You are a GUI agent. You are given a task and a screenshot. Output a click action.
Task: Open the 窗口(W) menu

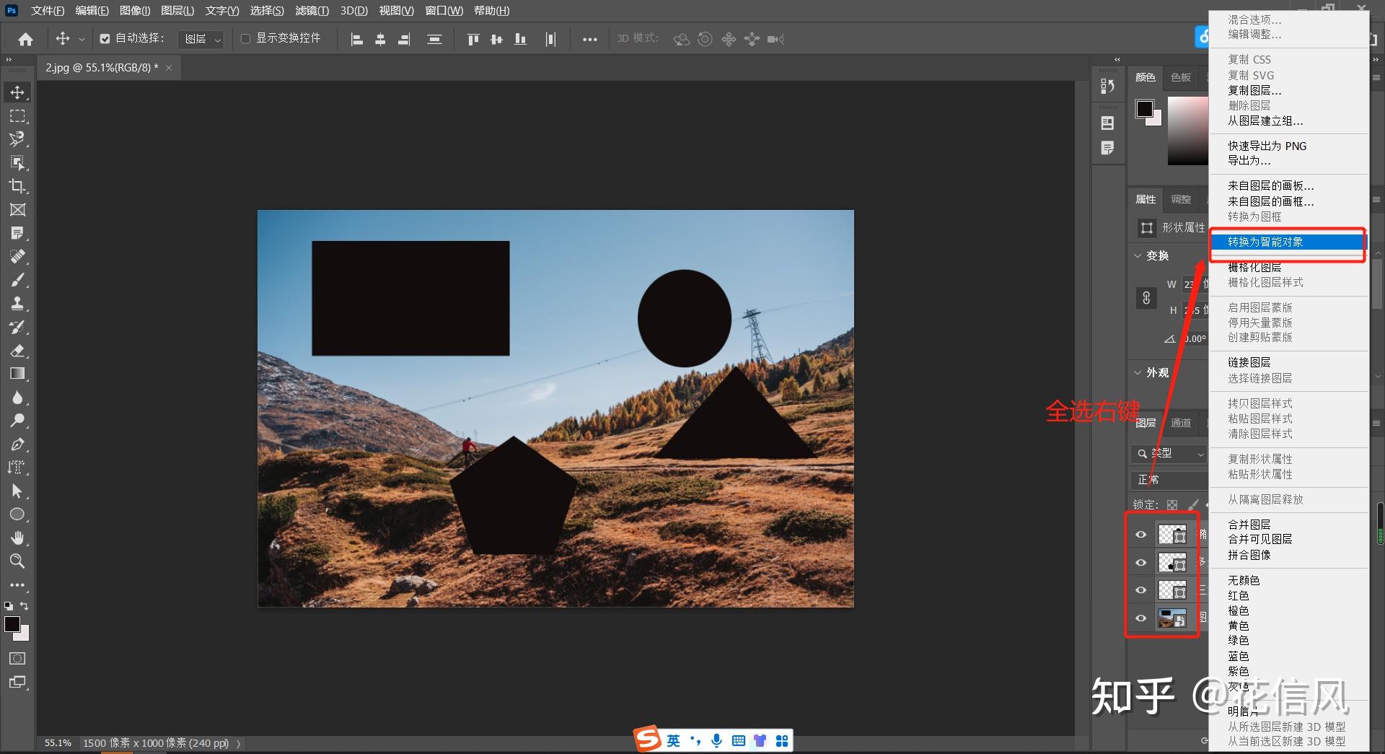click(x=444, y=11)
